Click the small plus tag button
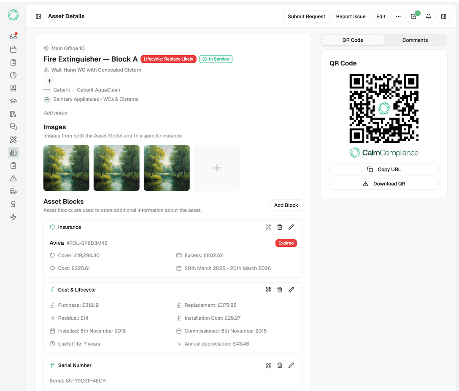Image resolution: width=459 pixels, height=391 pixels. tap(49, 81)
